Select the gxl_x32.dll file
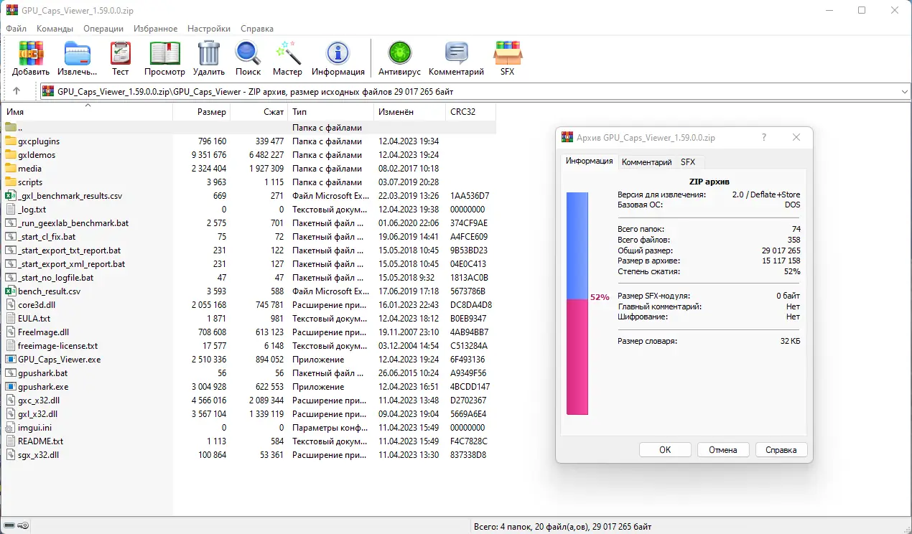Screen dimensions: 912x534 pos(31,414)
